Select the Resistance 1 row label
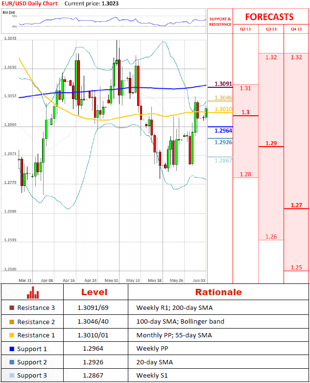Screen dimensions: 310x383 pos(36,335)
